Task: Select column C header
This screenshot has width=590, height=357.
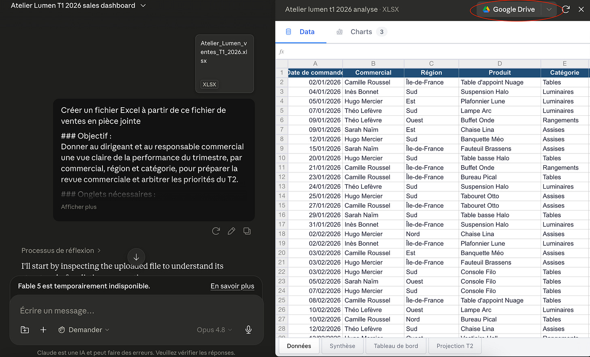Action: 432,64
